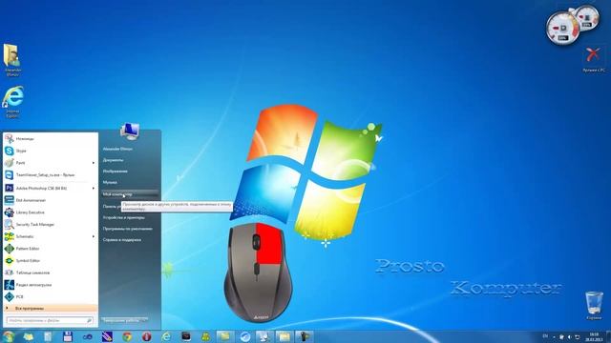Click the volume icon in system tray
The width and height of the screenshot is (611, 343).
coord(569,336)
